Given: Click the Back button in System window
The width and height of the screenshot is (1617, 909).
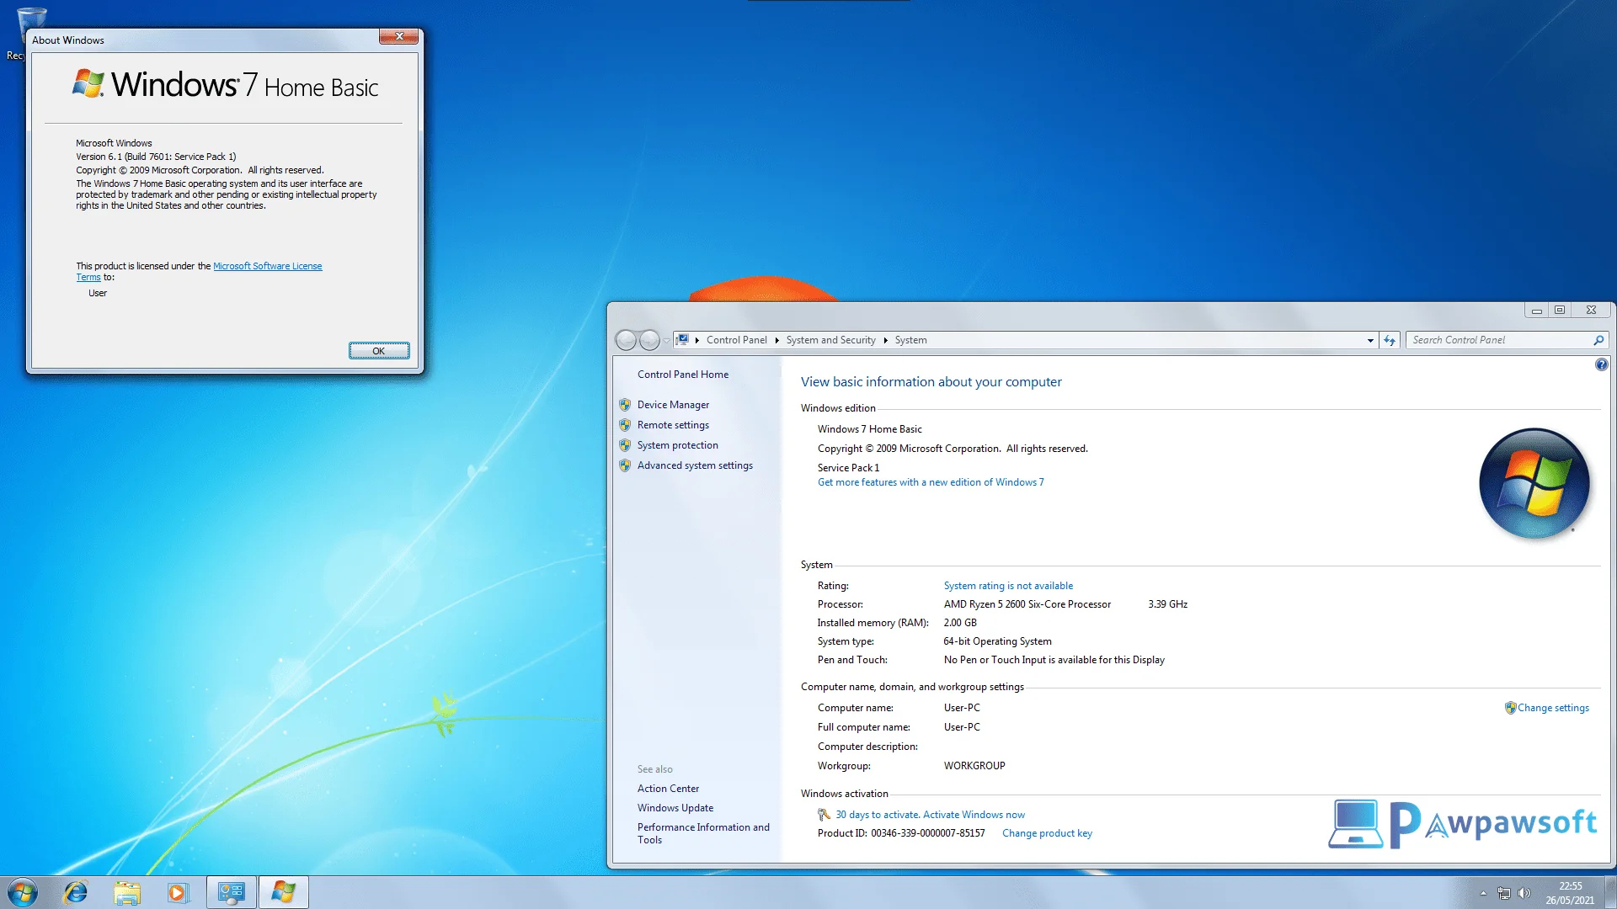Looking at the screenshot, I should (x=626, y=340).
